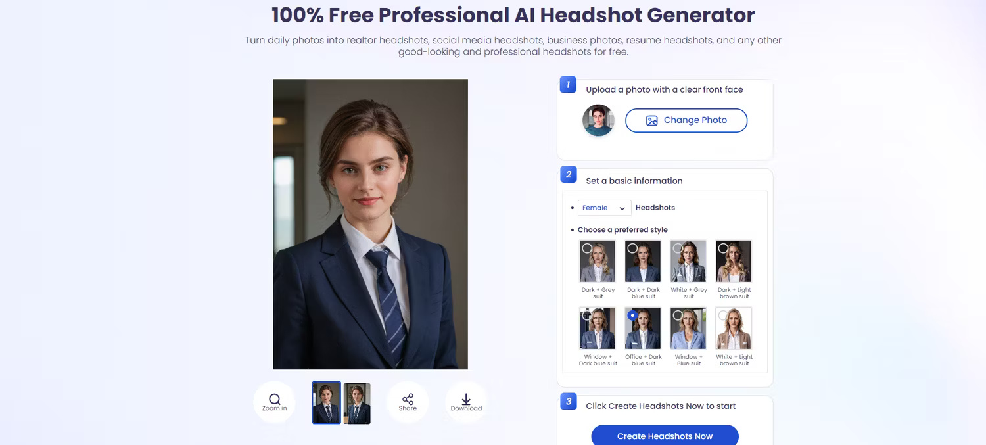Click the step 1 numbered badge
986x445 pixels.
coord(567,84)
